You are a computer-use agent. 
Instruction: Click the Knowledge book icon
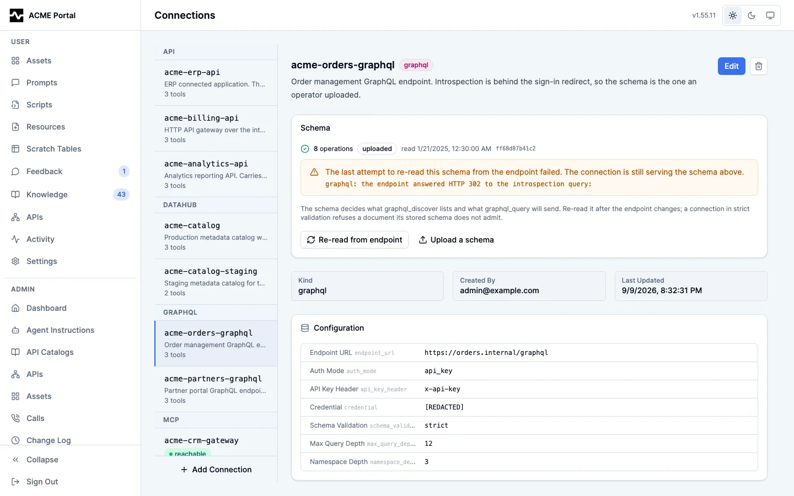15,195
